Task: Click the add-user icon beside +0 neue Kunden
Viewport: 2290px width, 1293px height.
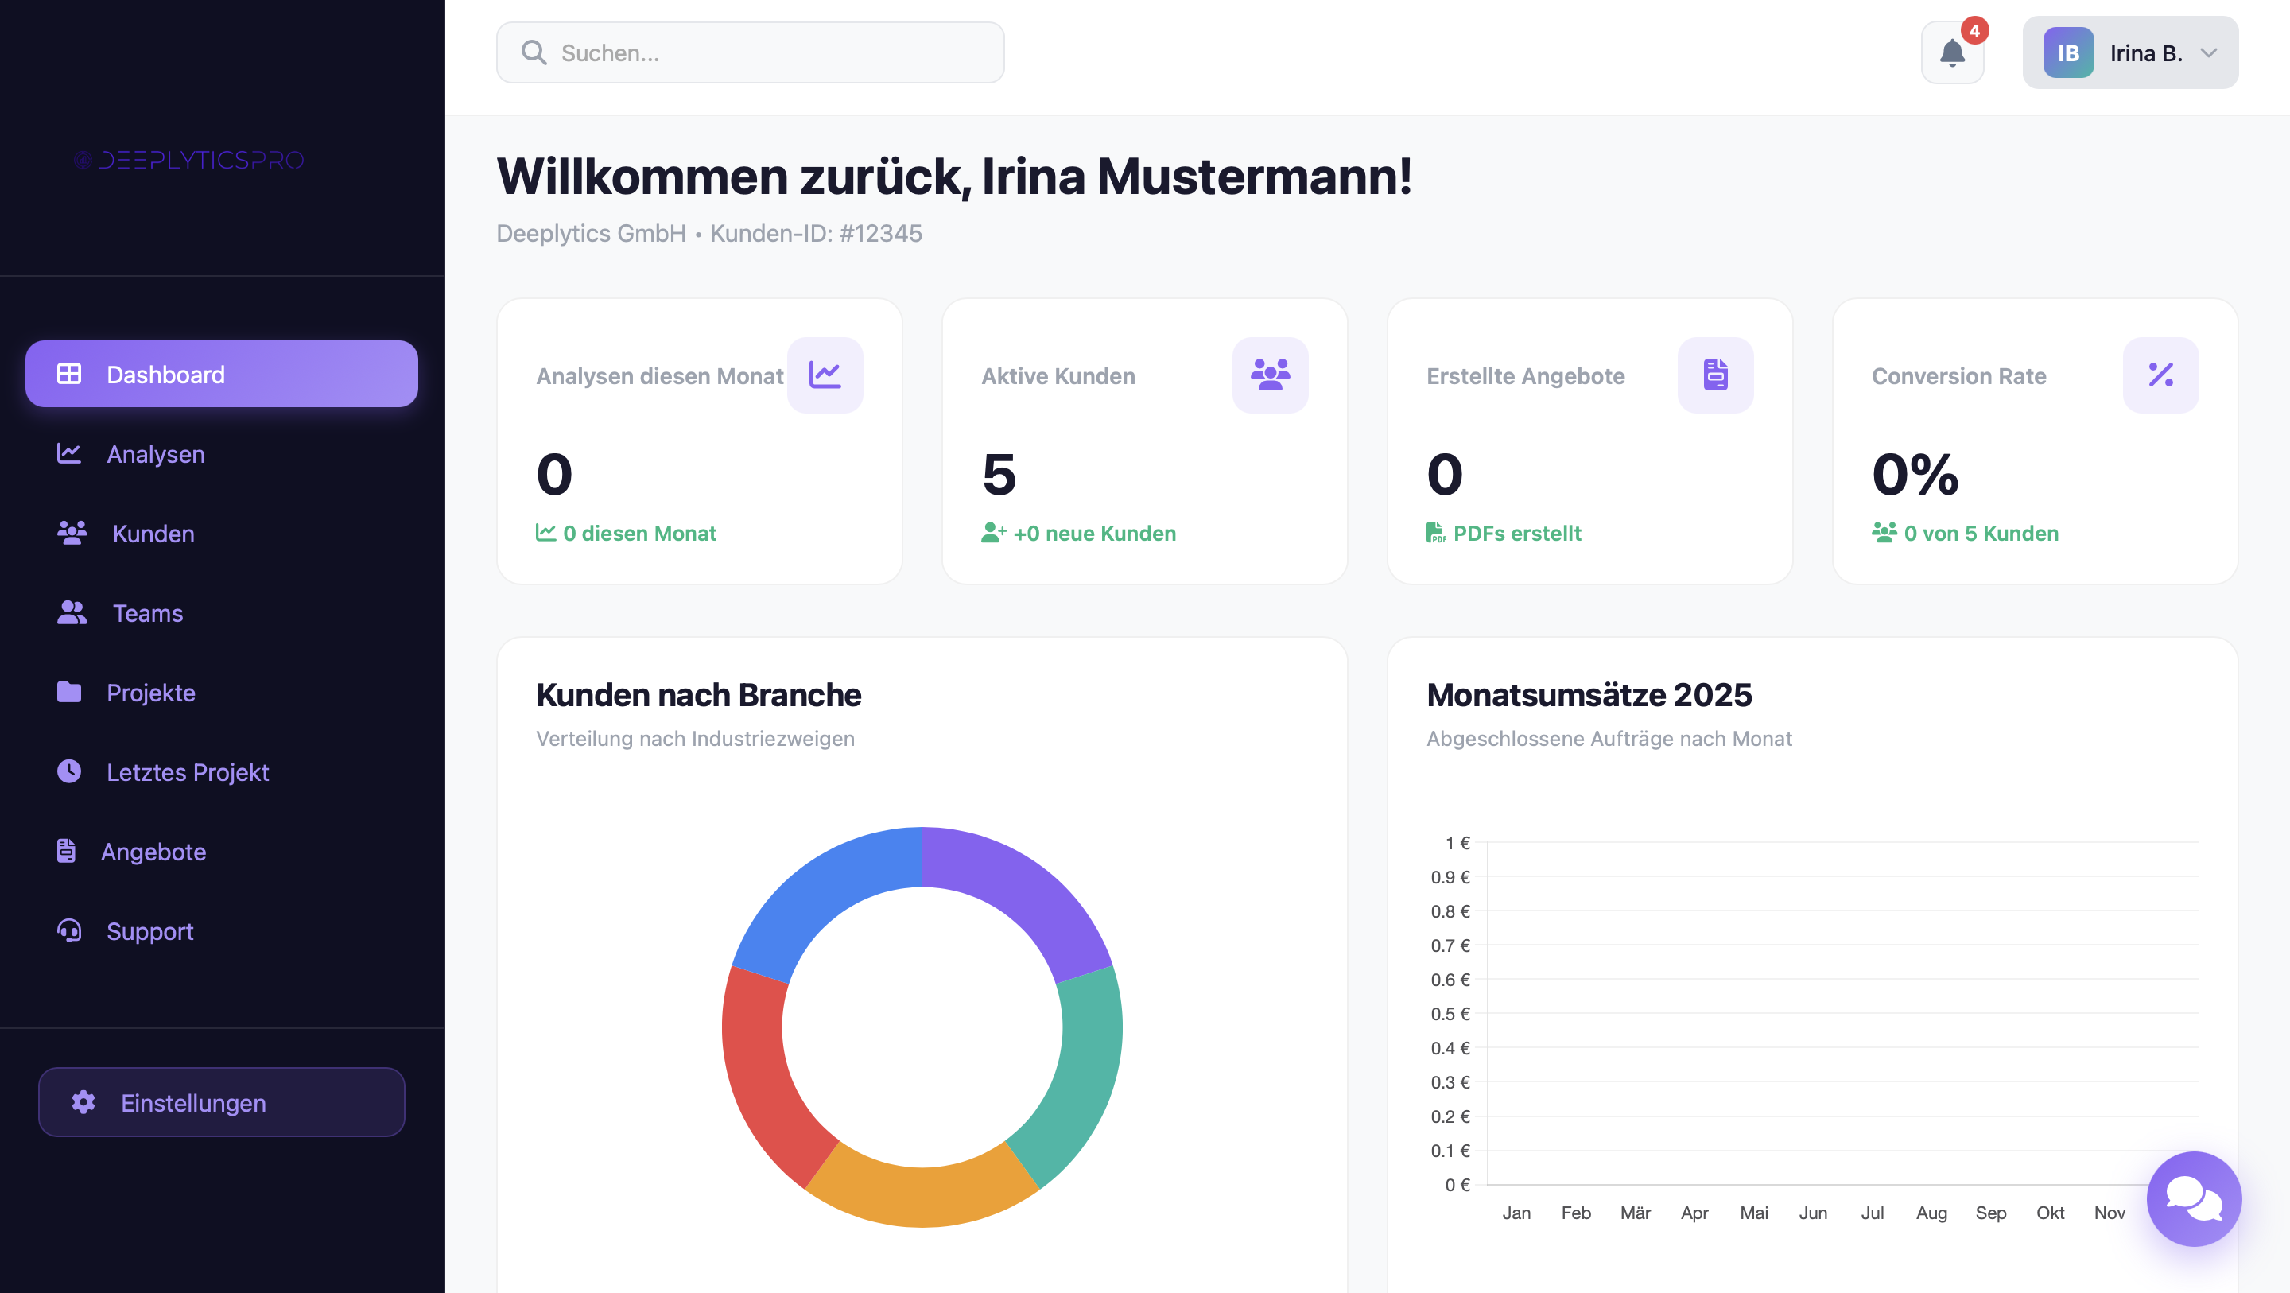Action: [x=994, y=533]
